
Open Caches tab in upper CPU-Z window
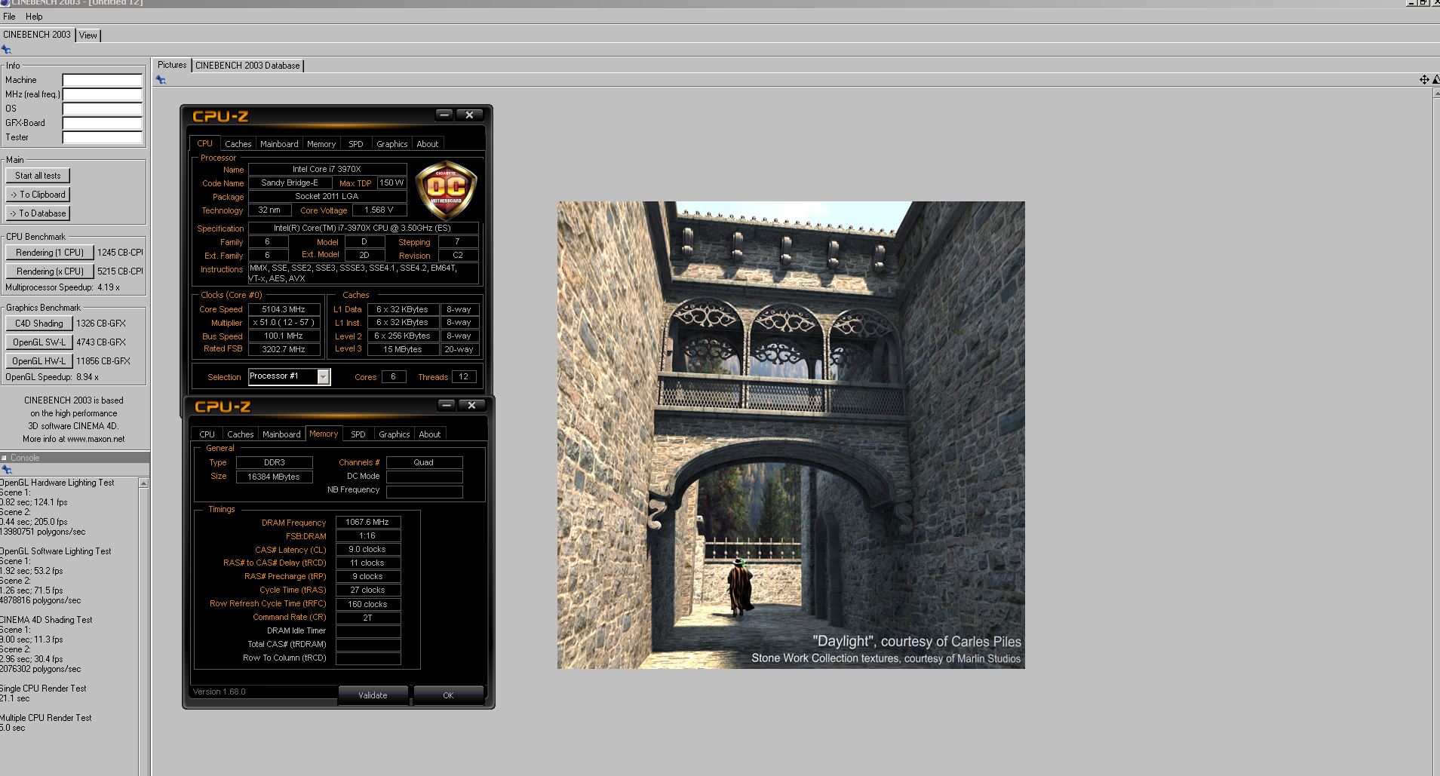click(x=238, y=144)
